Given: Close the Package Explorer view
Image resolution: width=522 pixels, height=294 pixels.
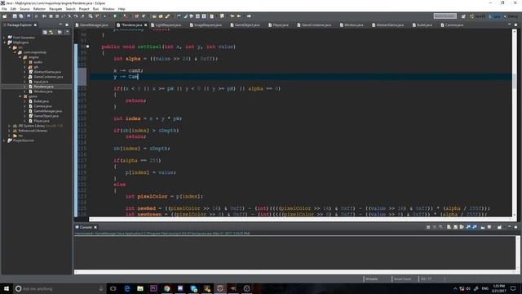Looking at the screenshot, I should (35, 25).
